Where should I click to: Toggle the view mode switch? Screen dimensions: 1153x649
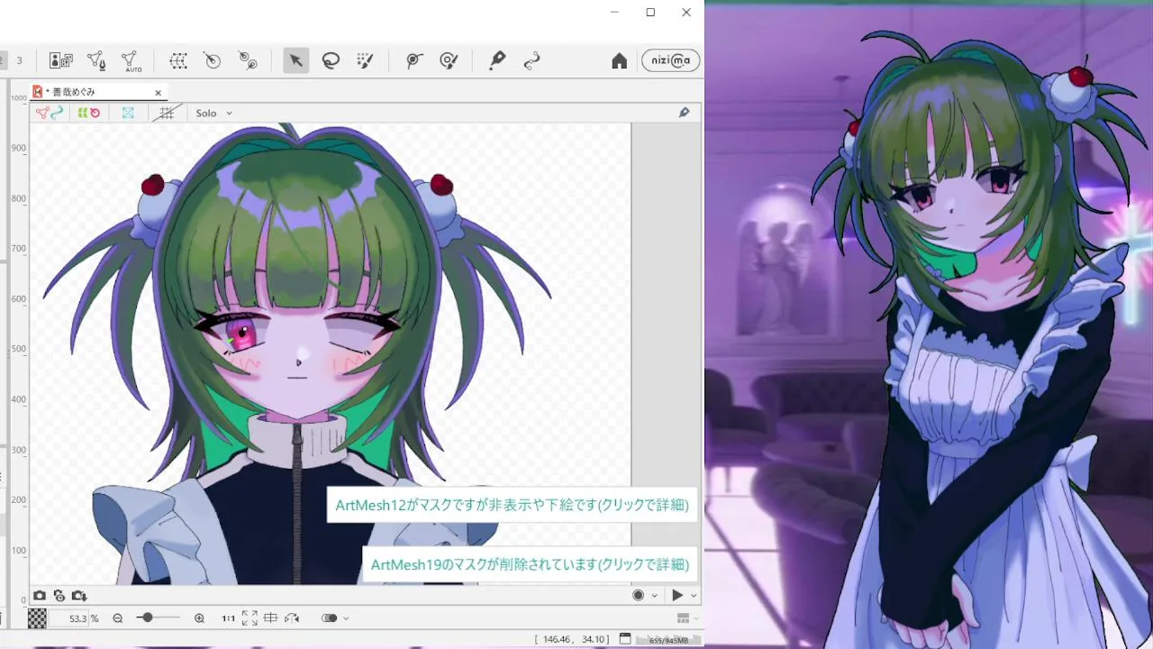pos(330,618)
